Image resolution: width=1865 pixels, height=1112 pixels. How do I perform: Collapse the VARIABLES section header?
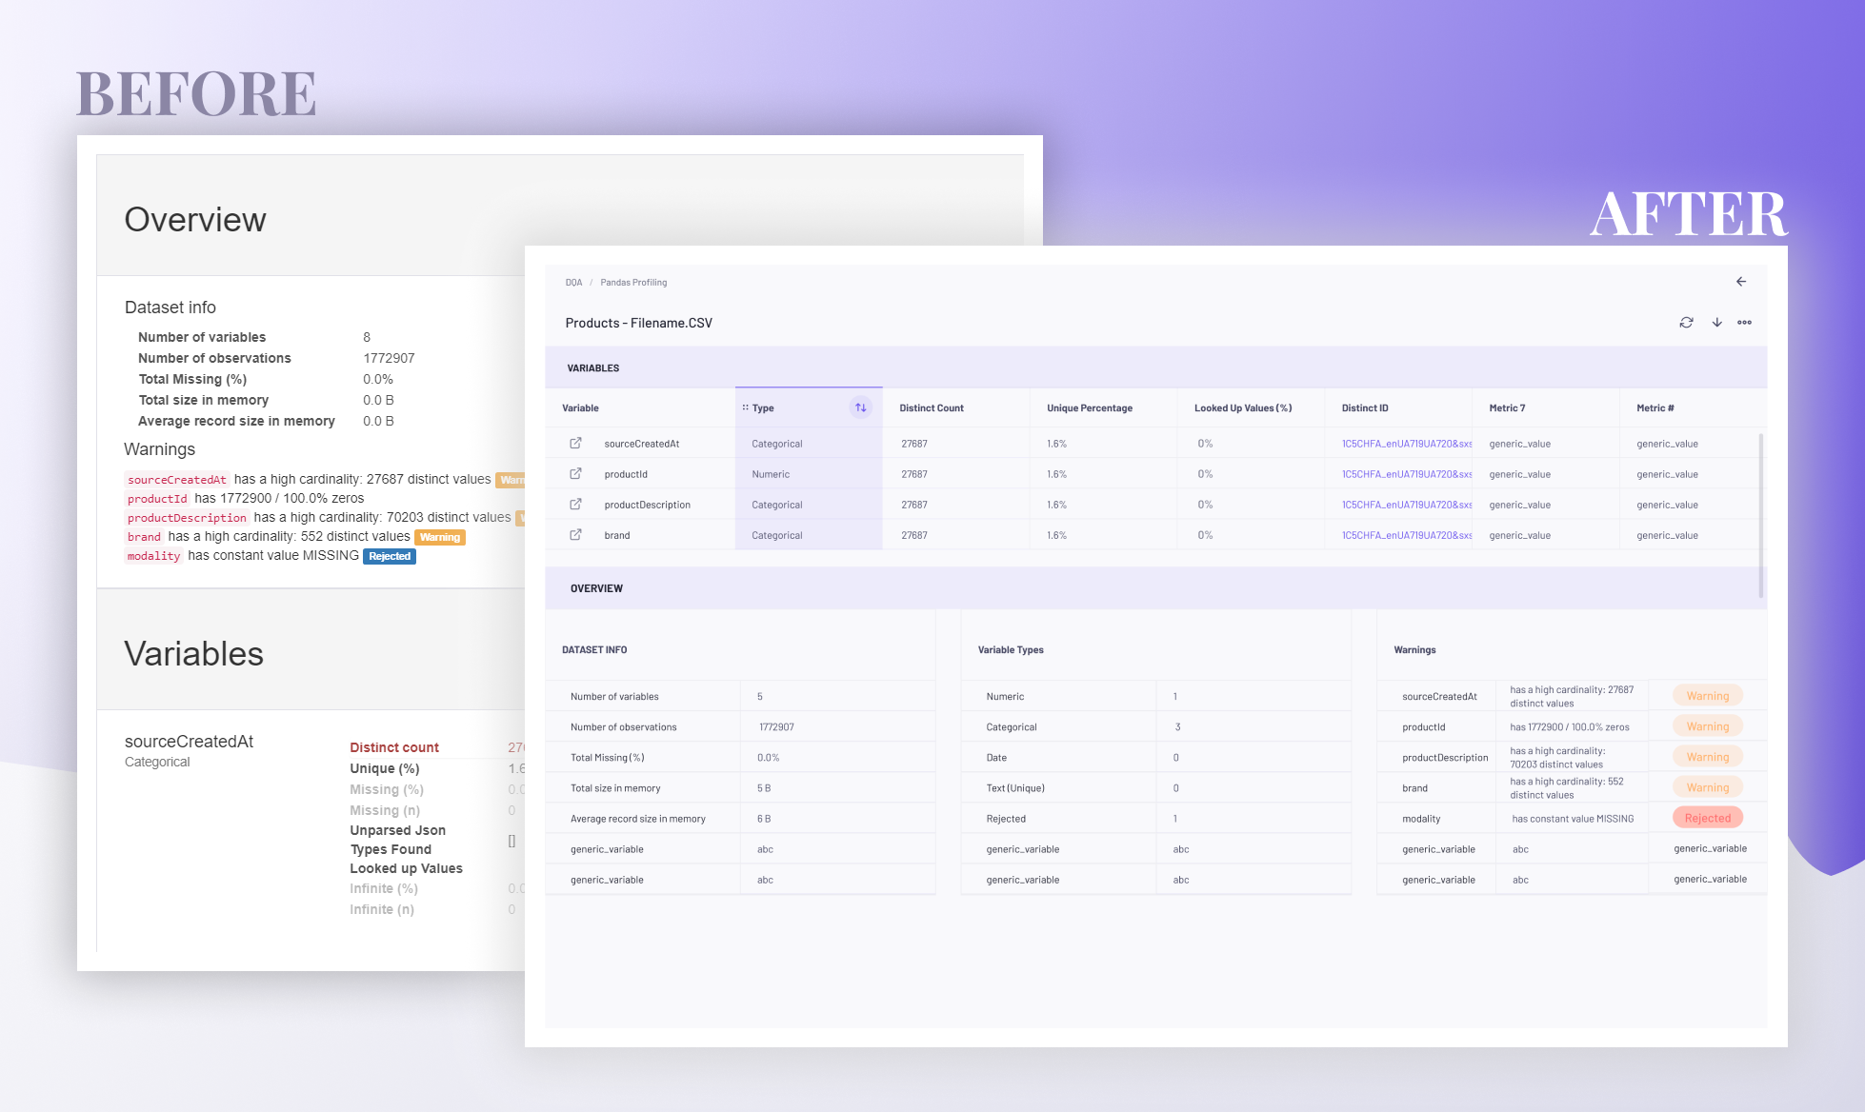click(x=1155, y=367)
